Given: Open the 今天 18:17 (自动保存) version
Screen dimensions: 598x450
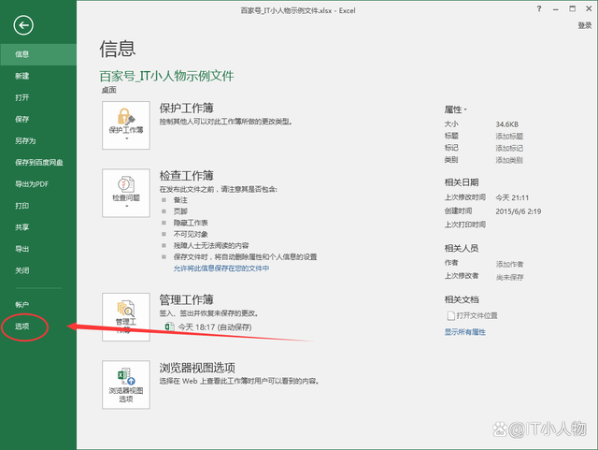Looking at the screenshot, I should (x=215, y=327).
